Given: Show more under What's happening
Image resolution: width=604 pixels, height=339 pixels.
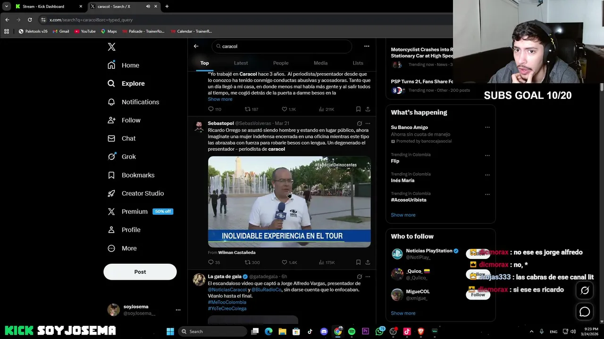Looking at the screenshot, I should (403, 215).
